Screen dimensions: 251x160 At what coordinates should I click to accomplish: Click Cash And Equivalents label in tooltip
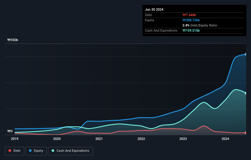tap(161, 30)
